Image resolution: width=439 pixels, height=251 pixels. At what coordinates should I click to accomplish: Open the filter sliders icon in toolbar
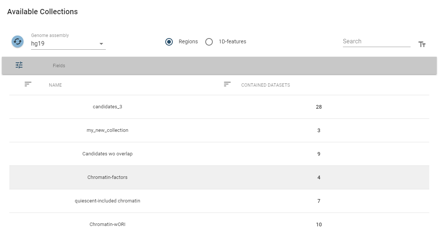(19, 65)
